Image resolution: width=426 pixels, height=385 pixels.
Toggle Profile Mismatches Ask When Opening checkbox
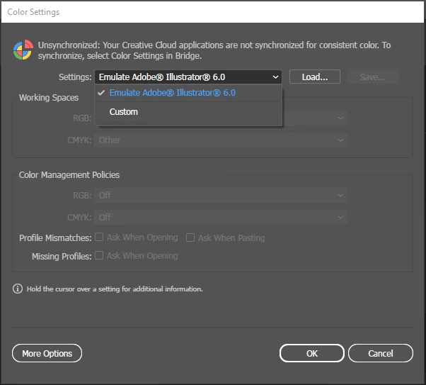point(99,237)
